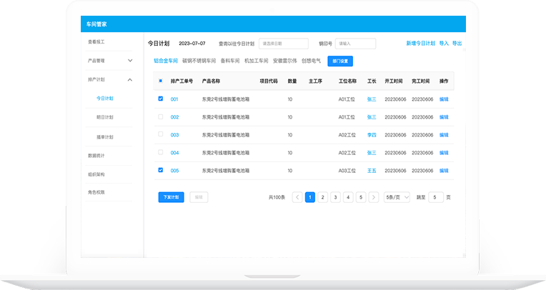Open 明日计划 in the sidebar

point(105,117)
